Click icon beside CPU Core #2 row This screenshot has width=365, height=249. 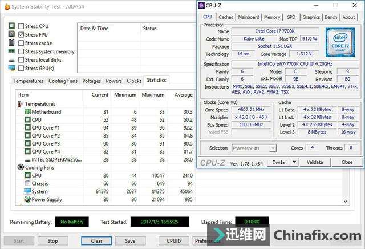pyautogui.click(x=28, y=135)
